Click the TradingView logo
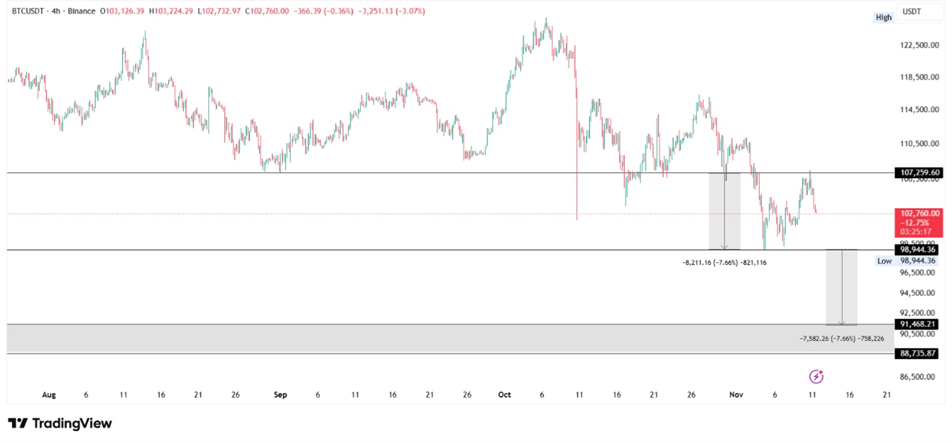This screenshot has width=952, height=443. pyautogui.click(x=59, y=424)
